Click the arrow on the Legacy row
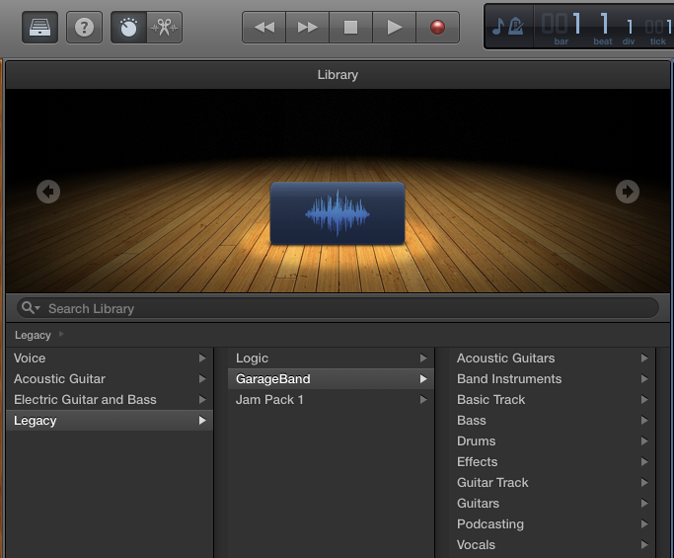Image resolution: width=674 pixels, height=558 pixels. point(202,421)
